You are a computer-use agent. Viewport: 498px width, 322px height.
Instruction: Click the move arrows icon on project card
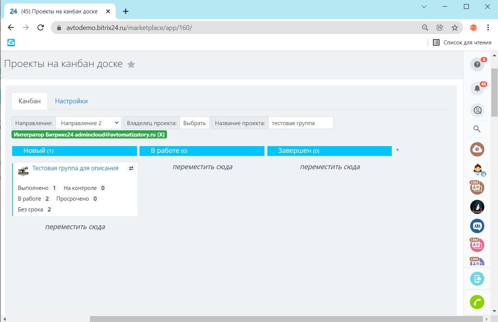tap(131, 168)
